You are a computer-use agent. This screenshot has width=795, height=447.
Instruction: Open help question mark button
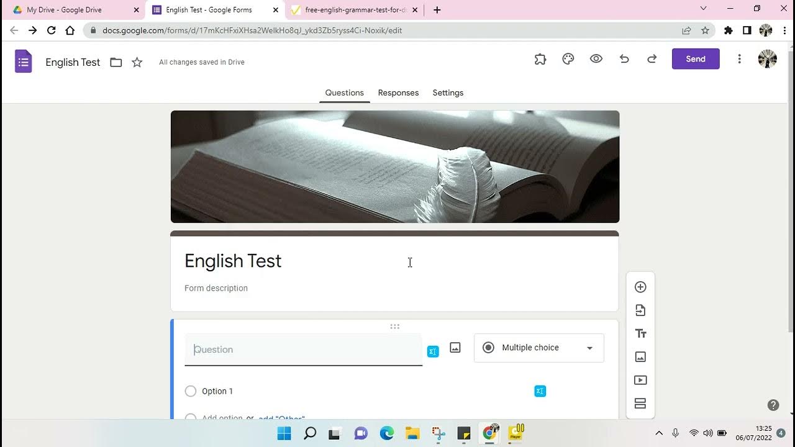pos(773,405)
